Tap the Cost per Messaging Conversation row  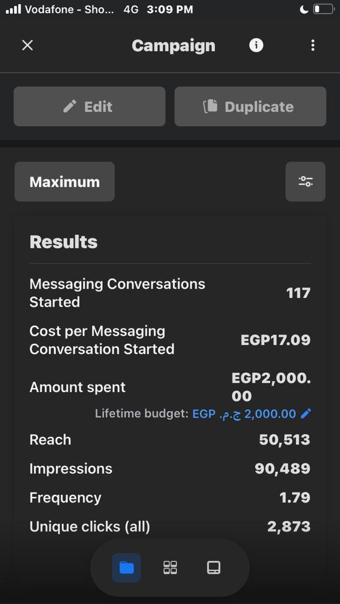tap(170, 340)
